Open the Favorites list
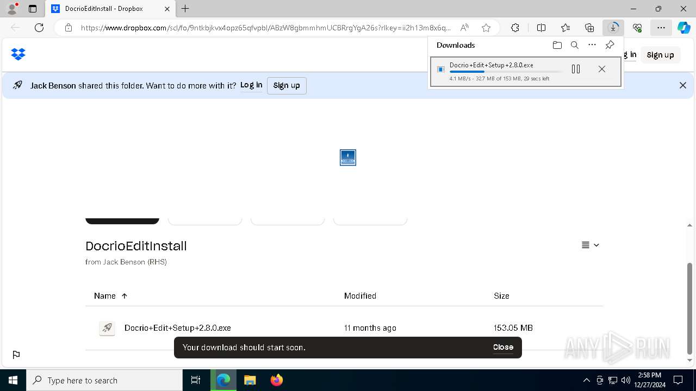This screenshot has width=696, height=391. coord(565,28)
